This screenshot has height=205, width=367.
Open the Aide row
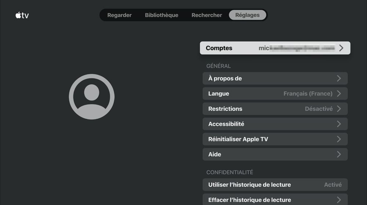pos(275,154)
